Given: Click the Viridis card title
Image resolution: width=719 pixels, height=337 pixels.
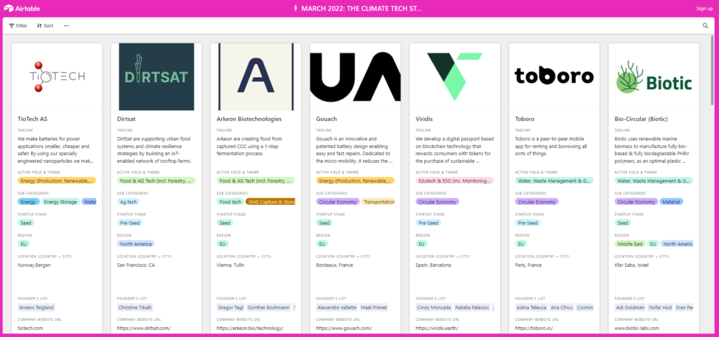Looking at the screenshot, I should pyautogui.click(x=424, y=119).
